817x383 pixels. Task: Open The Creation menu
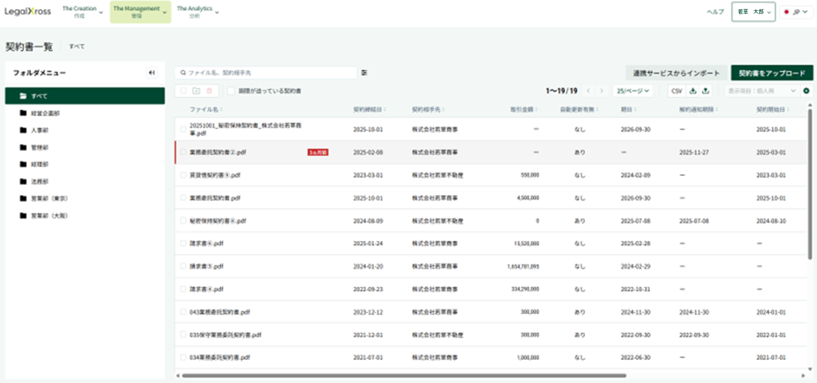tap(82, 12)
